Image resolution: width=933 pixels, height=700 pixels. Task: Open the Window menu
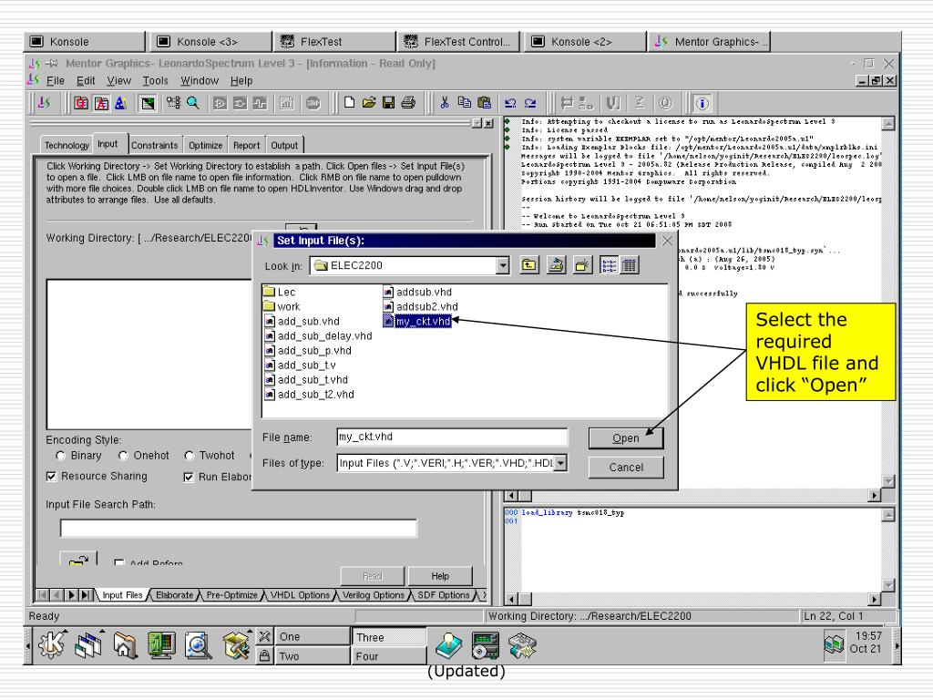[x=200, y=80]
